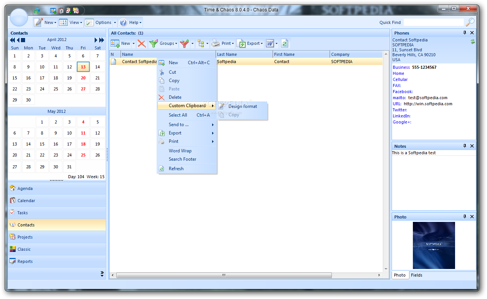The width and height of the screenshot is (487, 299).
Task: Expand arrow beside contacts New button
Action: (x=133, y=43)
